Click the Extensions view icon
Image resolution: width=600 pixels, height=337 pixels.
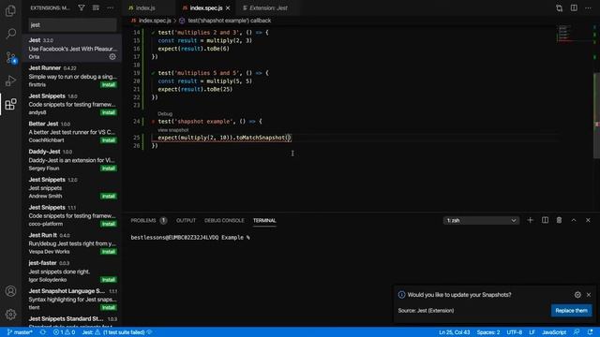pyautogui.click(x=10, y=104)
